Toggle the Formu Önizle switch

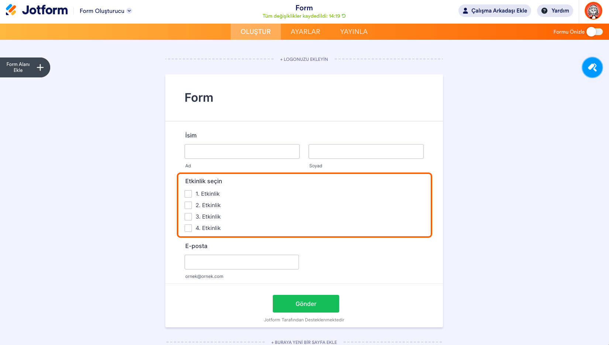point(594,32)
